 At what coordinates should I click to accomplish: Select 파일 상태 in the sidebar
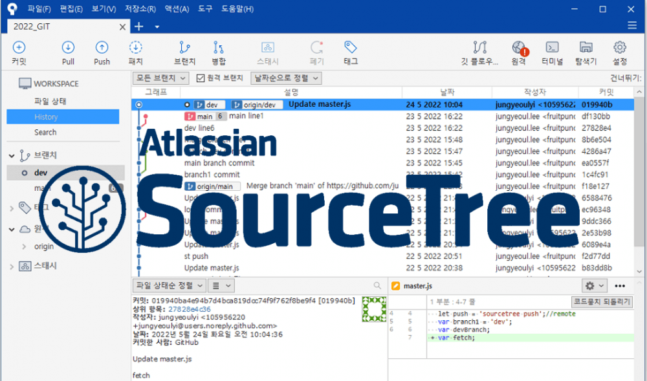[x=50, y=101]
